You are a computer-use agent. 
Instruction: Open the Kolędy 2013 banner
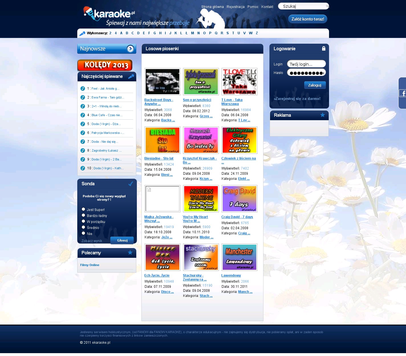coord(105,65)
